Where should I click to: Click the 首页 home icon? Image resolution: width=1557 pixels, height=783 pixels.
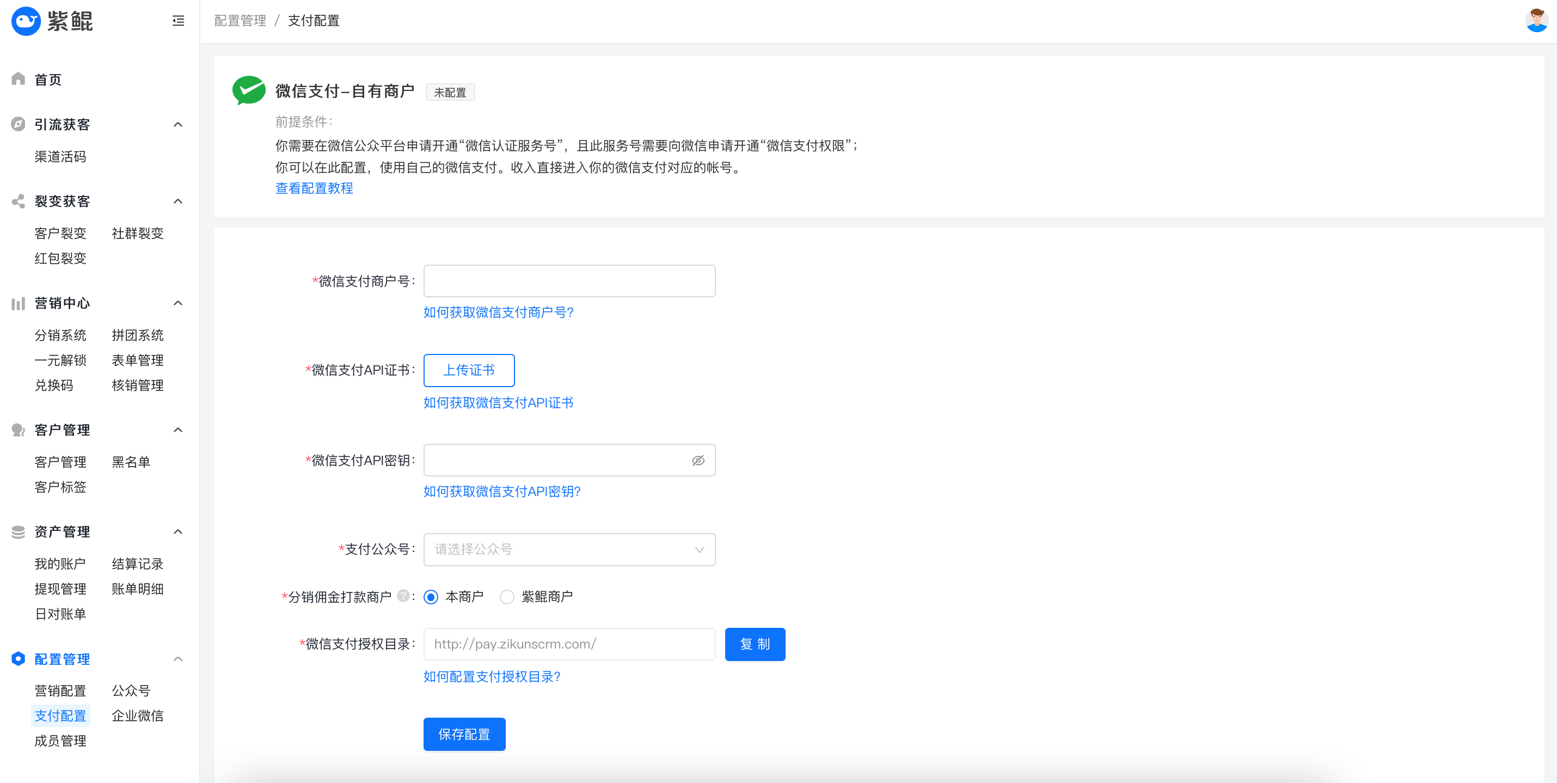[18, 78]
